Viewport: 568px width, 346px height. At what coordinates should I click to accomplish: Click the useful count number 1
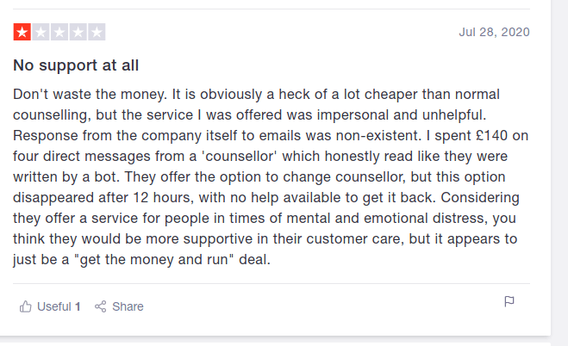[78, 306]
